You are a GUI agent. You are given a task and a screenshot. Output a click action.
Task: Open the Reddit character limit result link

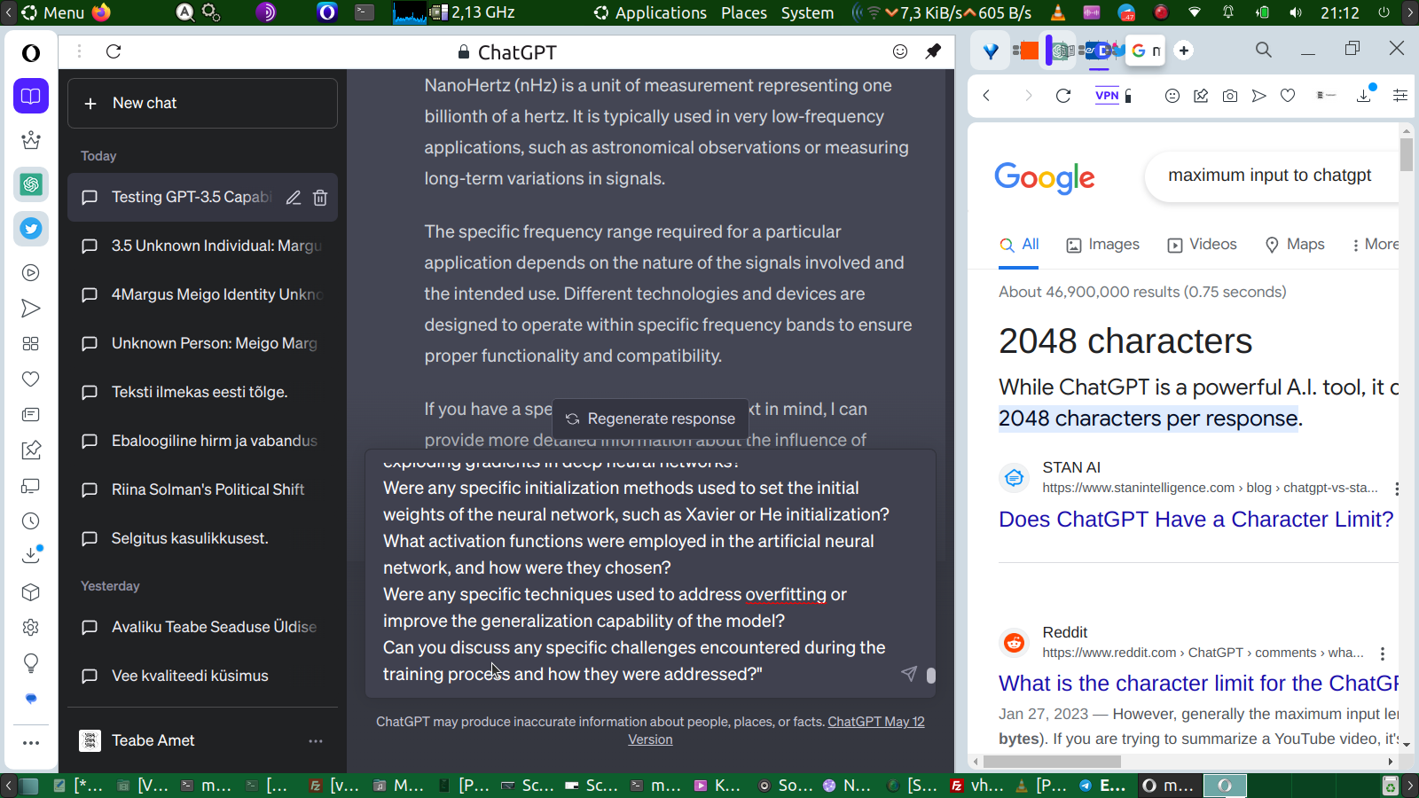[x=1199, y=684]
